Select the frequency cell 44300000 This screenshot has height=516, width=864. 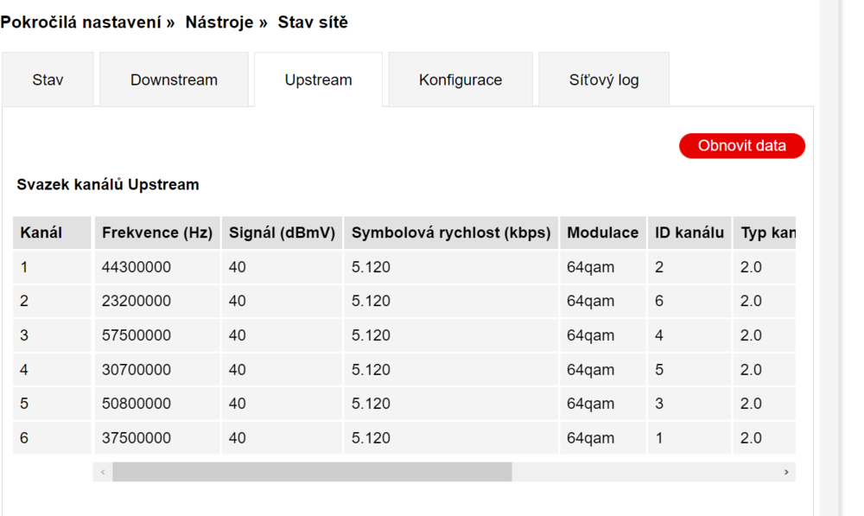137,268
